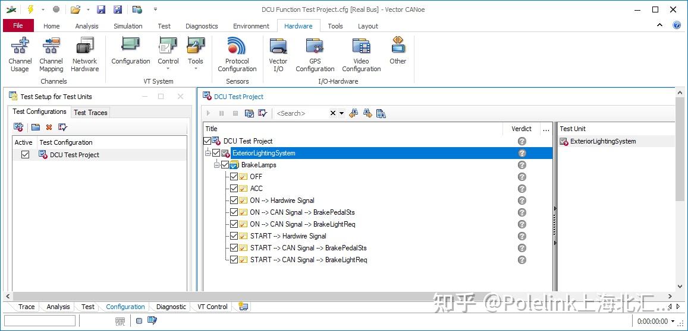
Task: Switch to the VT Control desktop tab
Action: pos(212,307)
